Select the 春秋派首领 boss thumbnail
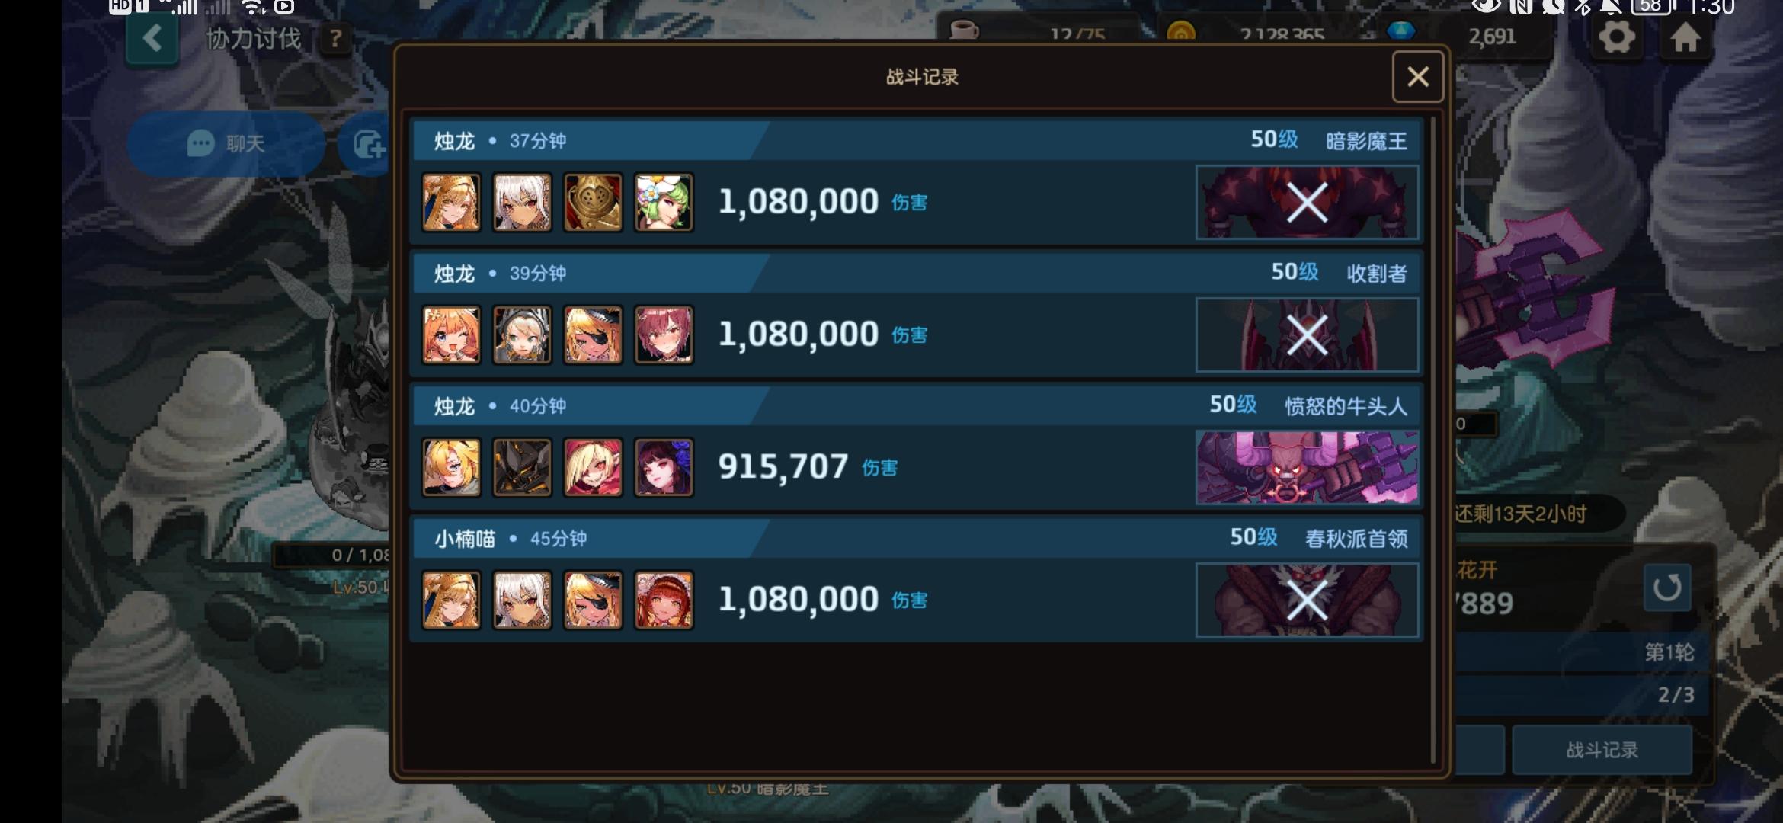 click(1307, 600)
